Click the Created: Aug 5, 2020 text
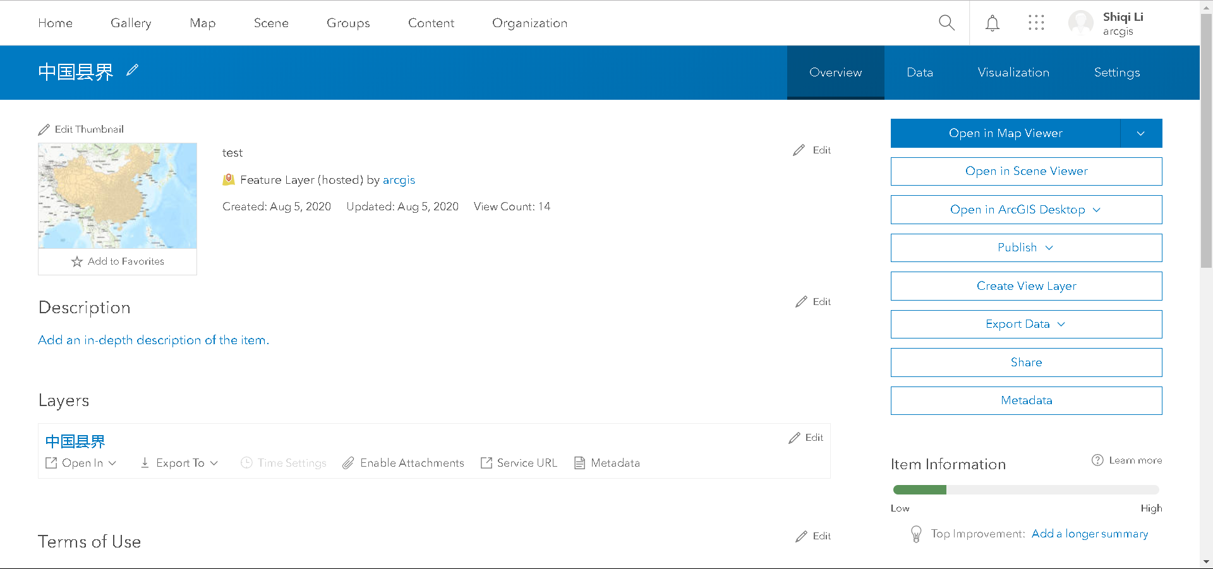1213x569 pixels. click(x=277, y=207)
